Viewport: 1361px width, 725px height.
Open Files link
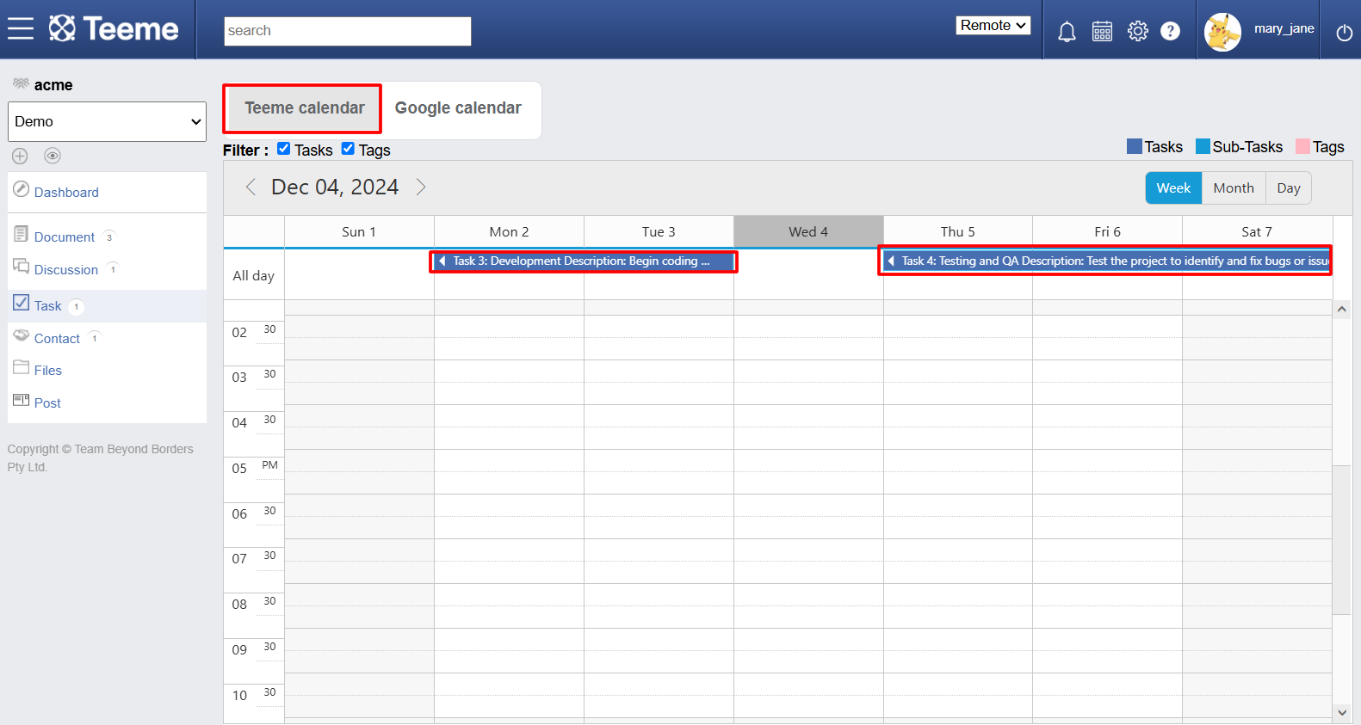click(x=48, y=371)
